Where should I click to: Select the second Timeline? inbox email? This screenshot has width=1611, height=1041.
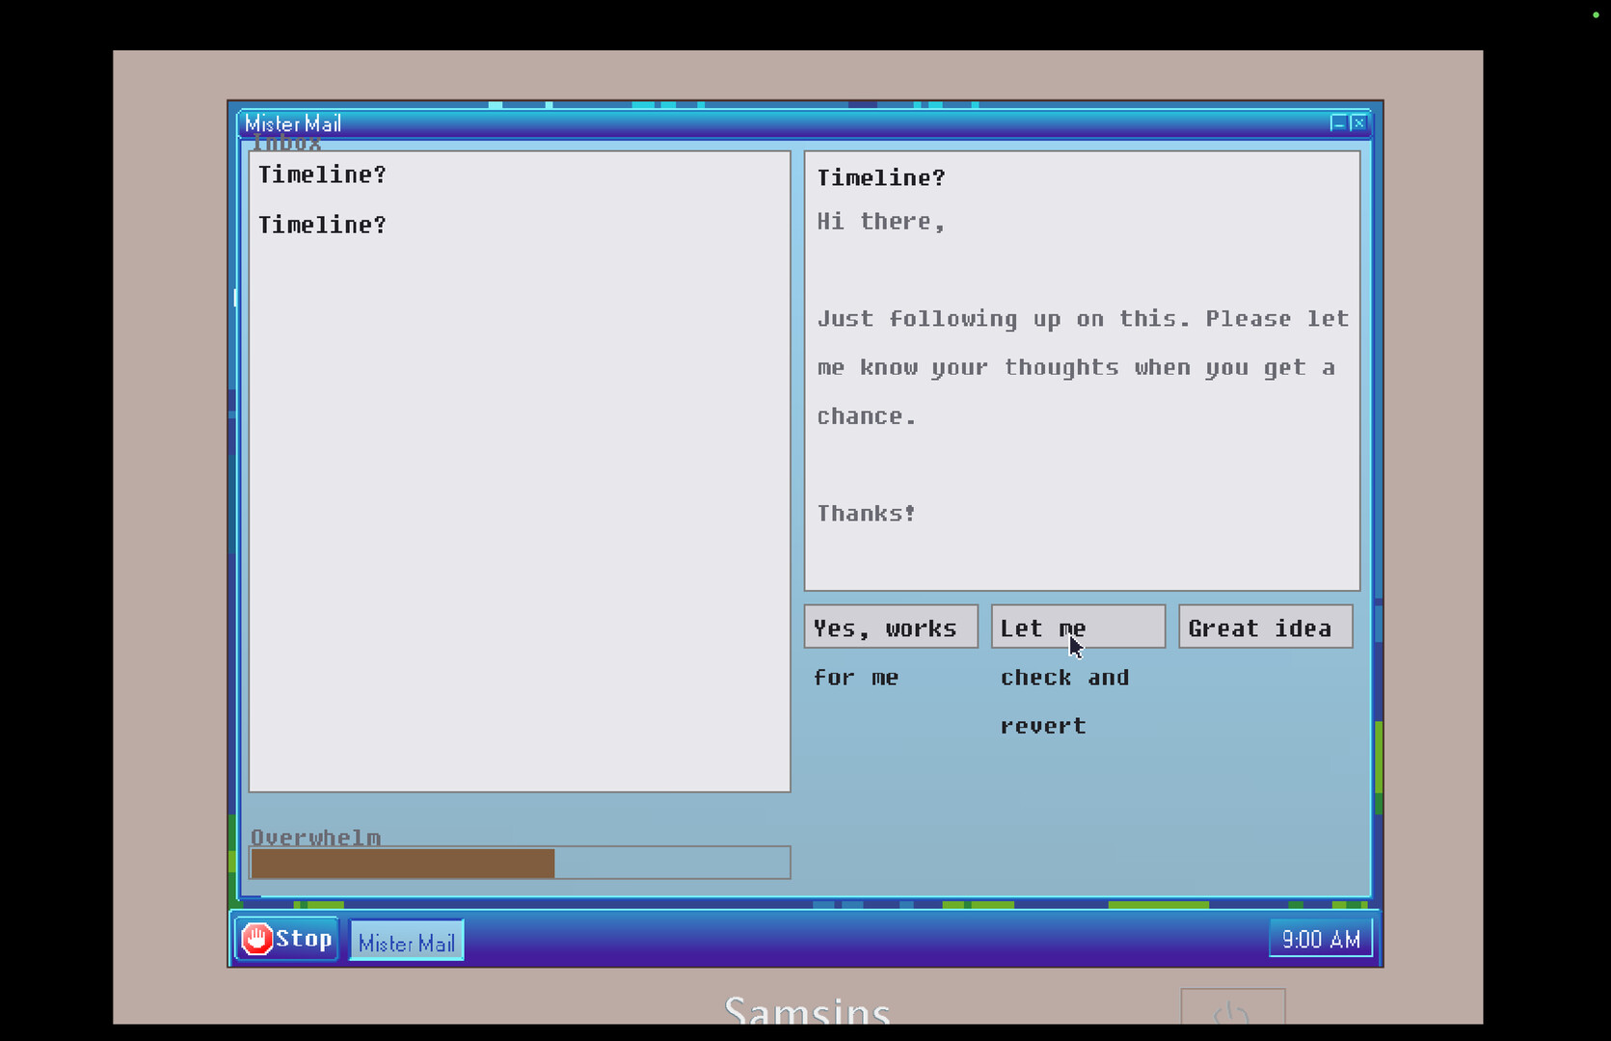322,225
